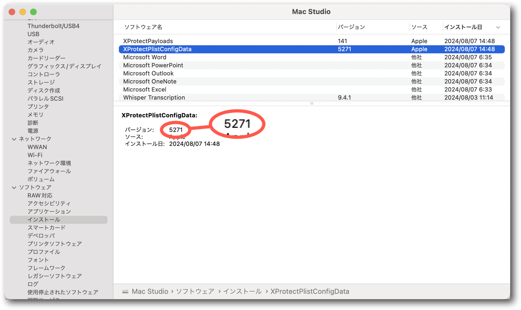Screen dimensions: 521x310
Task: Select highlighted インストール item in sidebar
Action: click(x=59, y=220)
